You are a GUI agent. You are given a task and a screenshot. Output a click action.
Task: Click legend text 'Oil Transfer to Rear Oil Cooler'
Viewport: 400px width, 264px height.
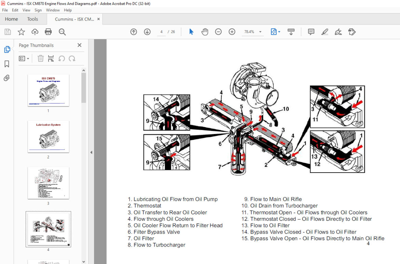[x=170, y=212]
